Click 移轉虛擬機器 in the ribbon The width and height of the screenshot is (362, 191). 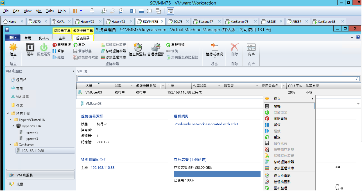113,51
